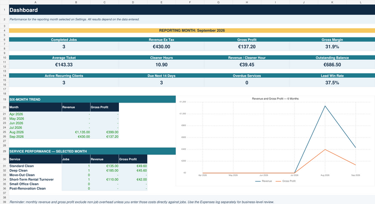Select the Aug gross profit cell €399.00
This screenshot has width=375, height=204.
click(x=104, y=132)
